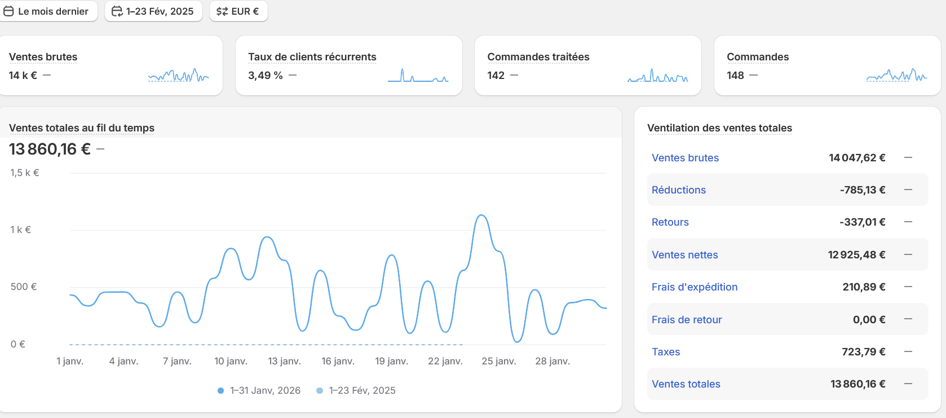Click the chart peak near 25 janv.
Screen dimensions: 946x418
(481, 215)
